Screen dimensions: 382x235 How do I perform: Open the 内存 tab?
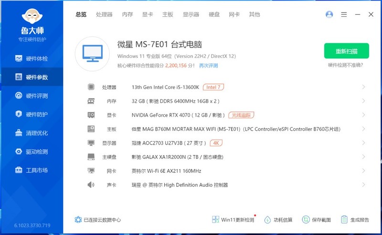point(127,14)
